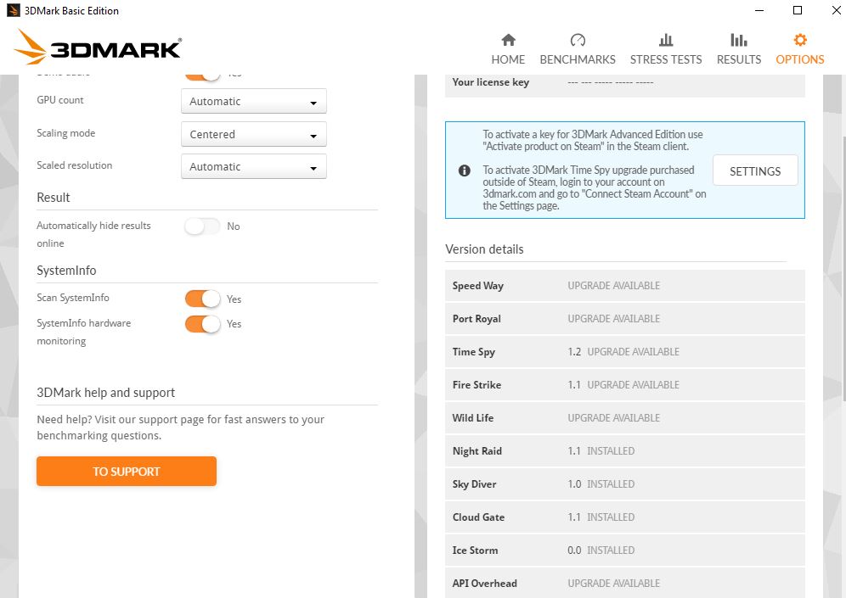Click the SETTINGS button
Image resolution: width=846 pixels, height=598 pixels.
755,170
